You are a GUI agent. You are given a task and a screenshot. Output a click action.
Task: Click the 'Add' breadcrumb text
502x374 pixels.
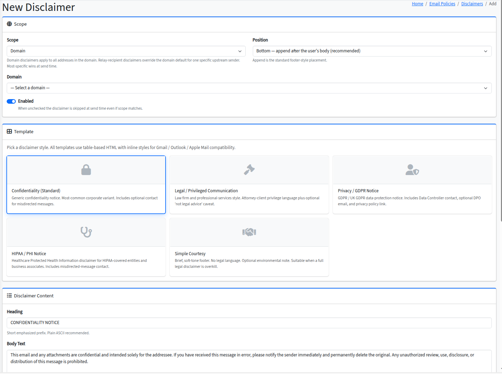coord(493,4)
